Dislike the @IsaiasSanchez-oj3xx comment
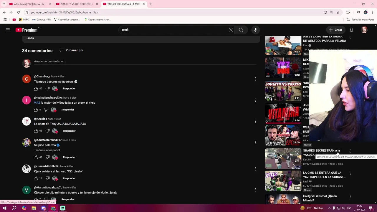 click(46, 110)
